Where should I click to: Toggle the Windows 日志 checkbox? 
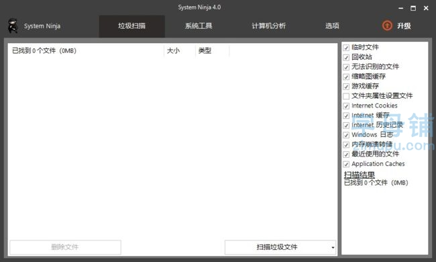(x=346, y=135)
